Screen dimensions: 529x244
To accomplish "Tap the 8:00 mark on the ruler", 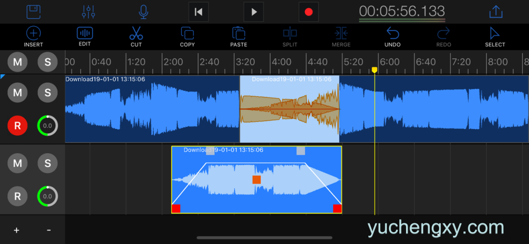I will tap(498, 62).
